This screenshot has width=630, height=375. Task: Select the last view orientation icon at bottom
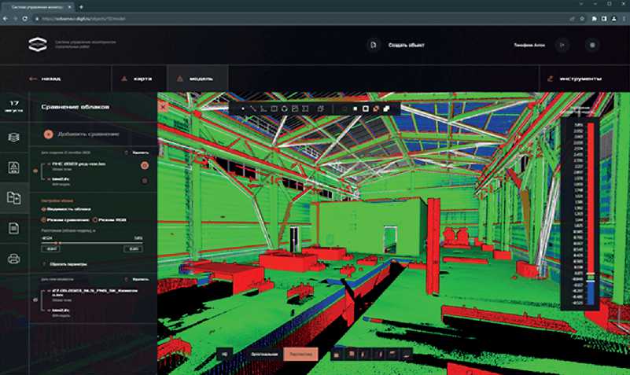407,354
